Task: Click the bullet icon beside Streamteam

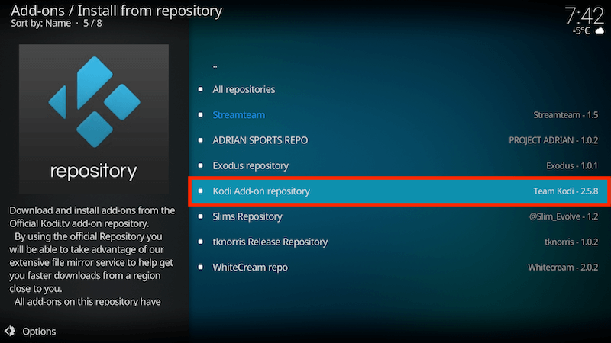Action: click(x=200, y=115)
